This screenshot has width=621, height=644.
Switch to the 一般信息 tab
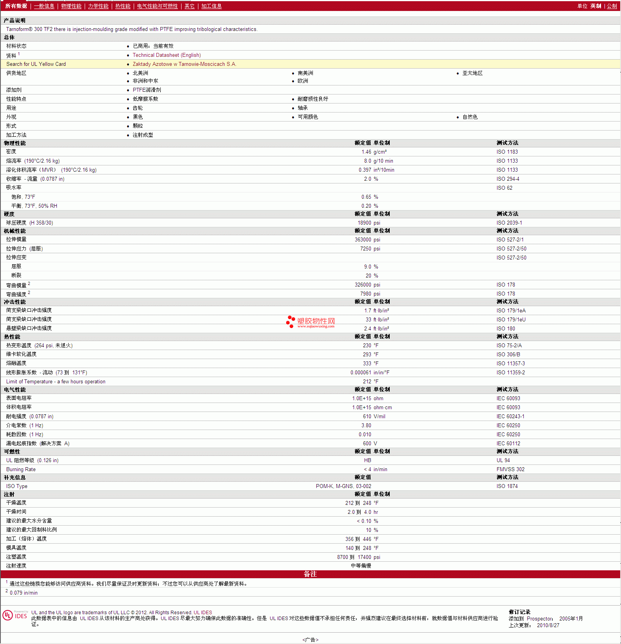44,6
